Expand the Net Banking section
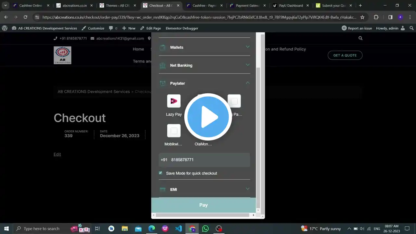This screenshot has width=416, height=234. point(204,65)
